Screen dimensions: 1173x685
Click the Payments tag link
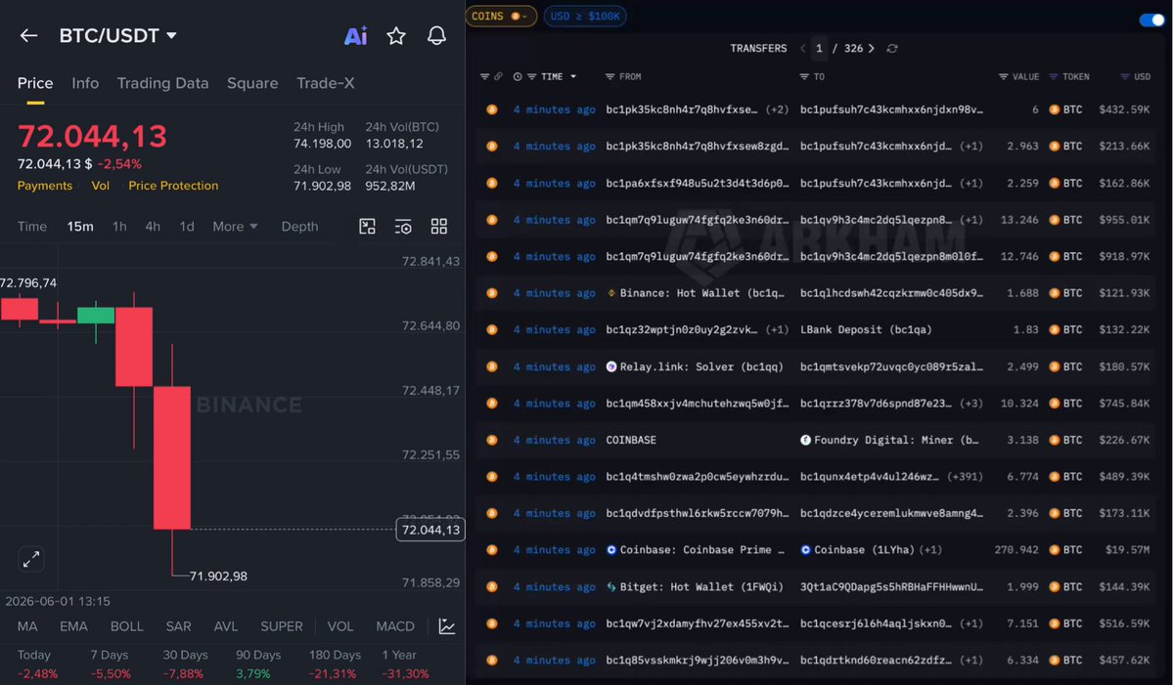tap(45, 186)
